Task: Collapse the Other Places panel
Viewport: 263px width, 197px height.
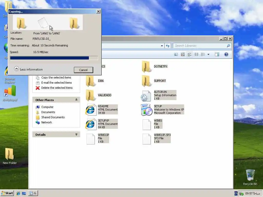Action: (x=76, y=100)
